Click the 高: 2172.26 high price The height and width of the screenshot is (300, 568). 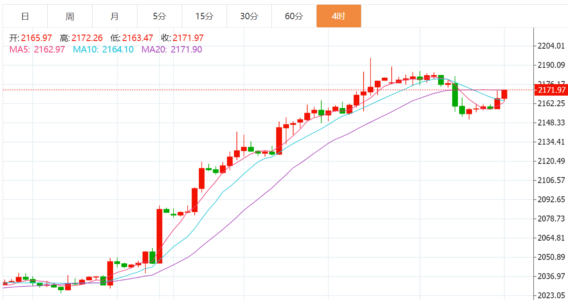click(81, 38)
